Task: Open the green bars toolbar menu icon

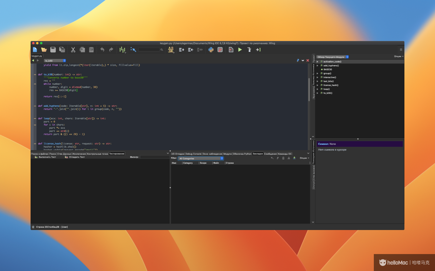Action: (122, 50)
